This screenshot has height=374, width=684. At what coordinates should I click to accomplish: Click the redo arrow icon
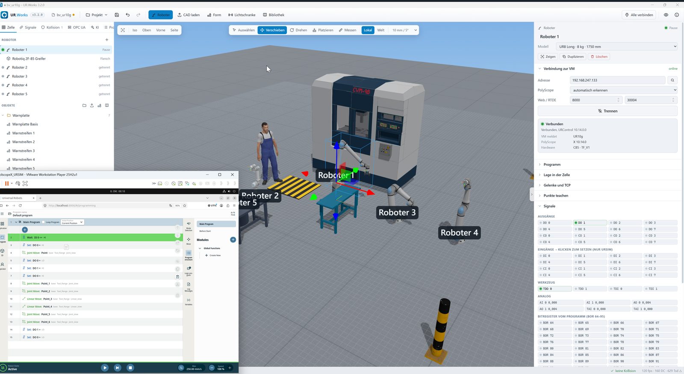click(x=138, y=15)
